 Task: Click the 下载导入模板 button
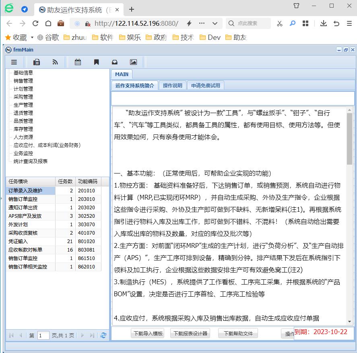148,333
